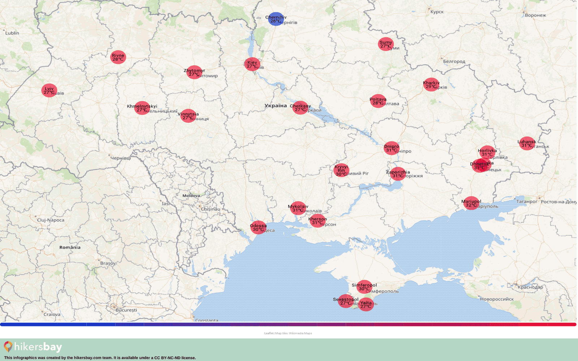Open the Wikimedia Maps attribution link
The height and width of the screenshot is (361, 578).
[300, 333]
